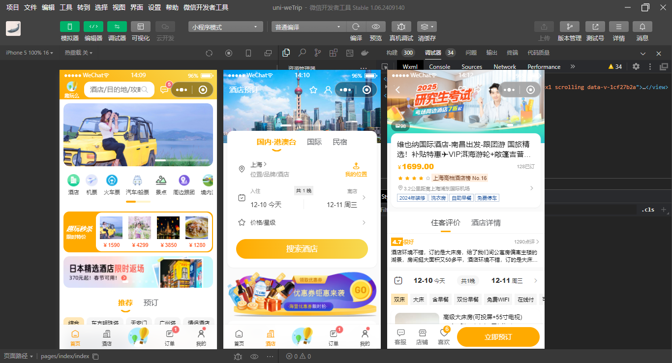Viewport: 672px width, 363px height.
Task: Switch to the 问题 tab
Action: click(x=471, y=53)
